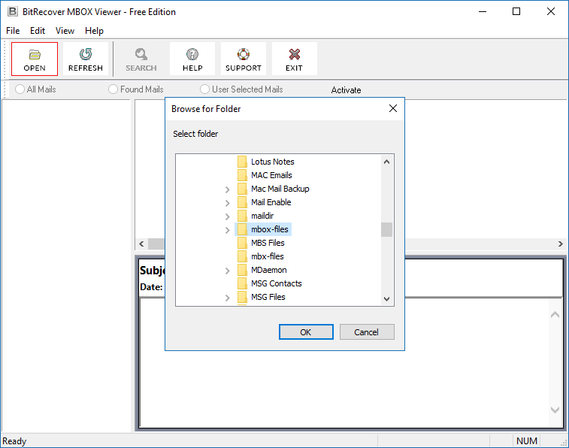Click the maildir folder name
569x448 pixels.
[x=262, y=216]
